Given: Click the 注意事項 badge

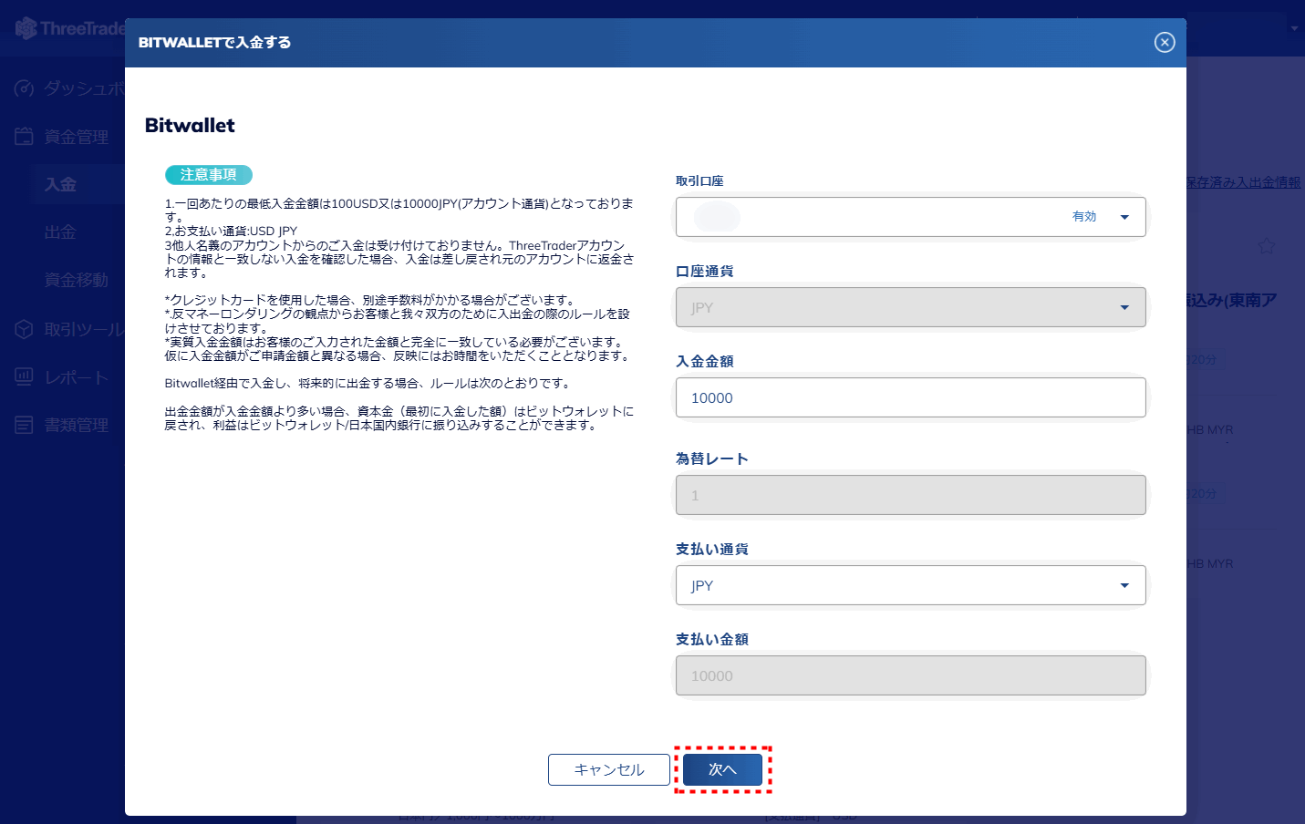Looking at the screenshot, I should (x=209, y=175).
